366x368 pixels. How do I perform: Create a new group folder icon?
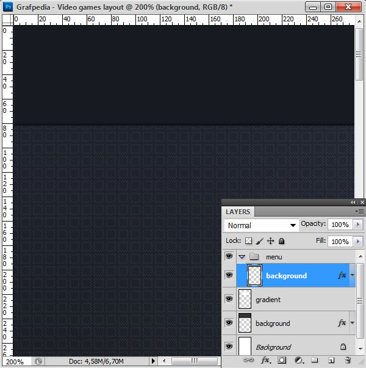[x=314, y=360]
